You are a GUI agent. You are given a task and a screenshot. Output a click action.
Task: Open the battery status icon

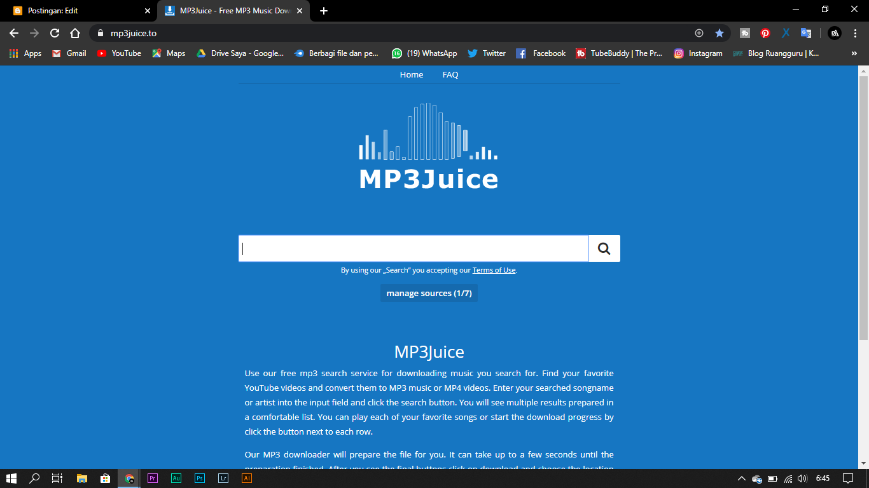772,478
